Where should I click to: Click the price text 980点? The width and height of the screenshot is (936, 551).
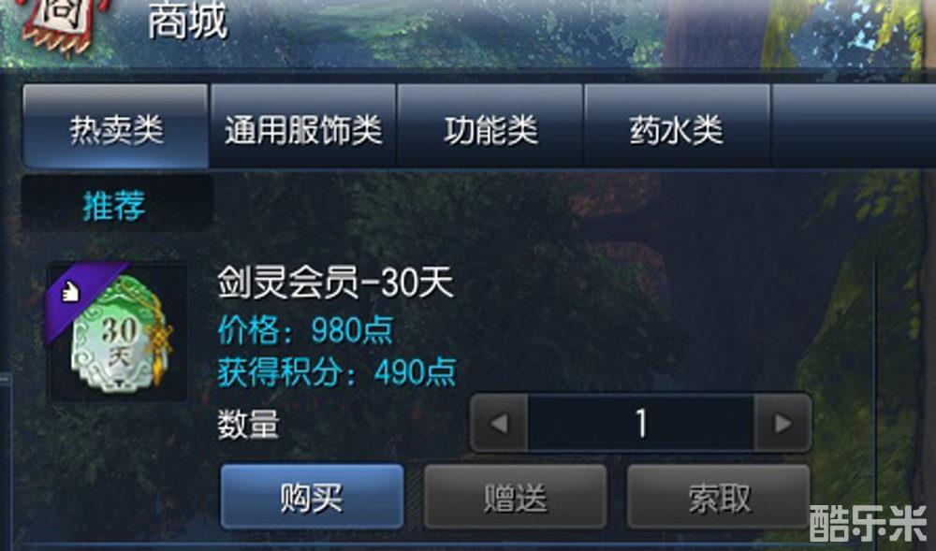tap(352, 330)
